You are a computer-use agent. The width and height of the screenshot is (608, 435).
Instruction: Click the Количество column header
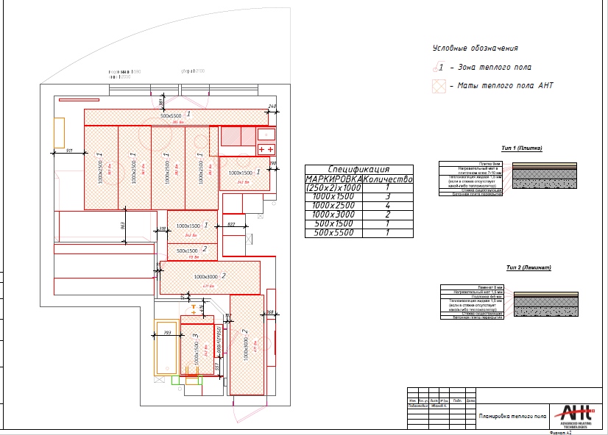[x=388, y=179]
